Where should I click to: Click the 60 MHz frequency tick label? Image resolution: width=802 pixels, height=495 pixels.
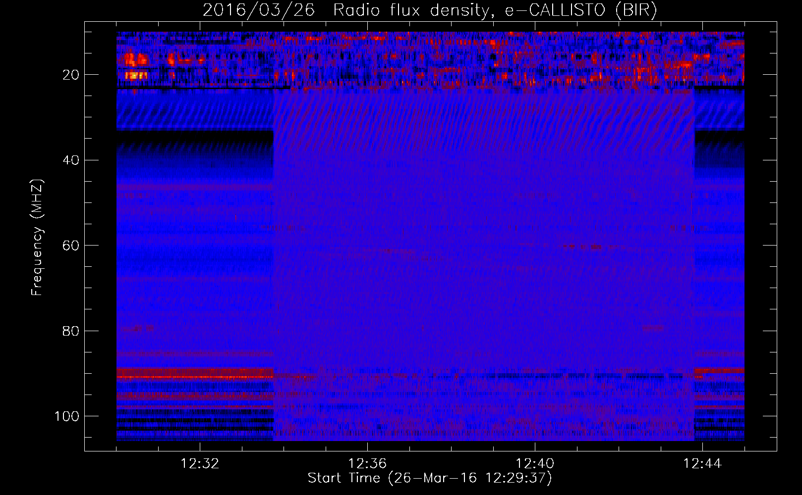71,246
